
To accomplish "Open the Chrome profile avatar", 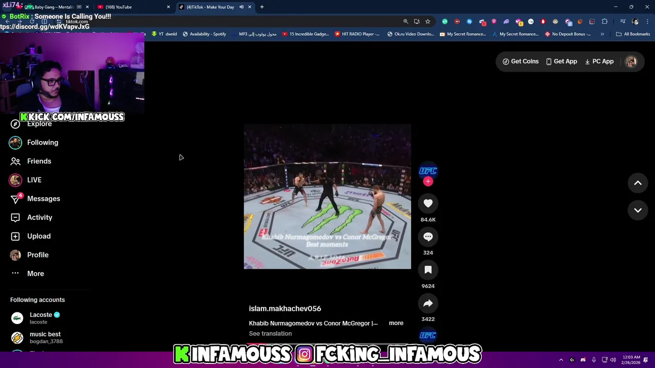I will pyautogui.click(x=636, y=21).
